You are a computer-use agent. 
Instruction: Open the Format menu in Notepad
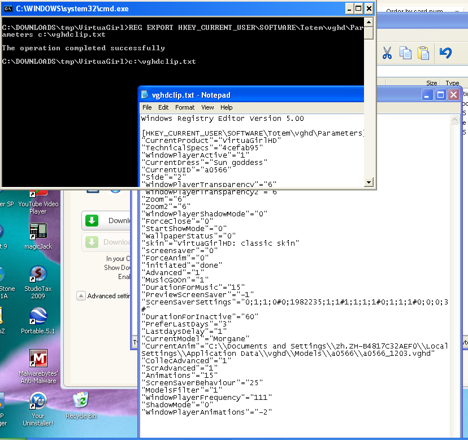click(185, 107)
